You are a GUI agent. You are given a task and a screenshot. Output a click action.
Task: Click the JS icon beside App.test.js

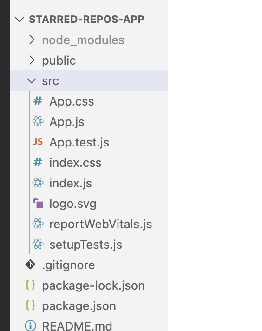pyautogui.click(x=38, y=142)
